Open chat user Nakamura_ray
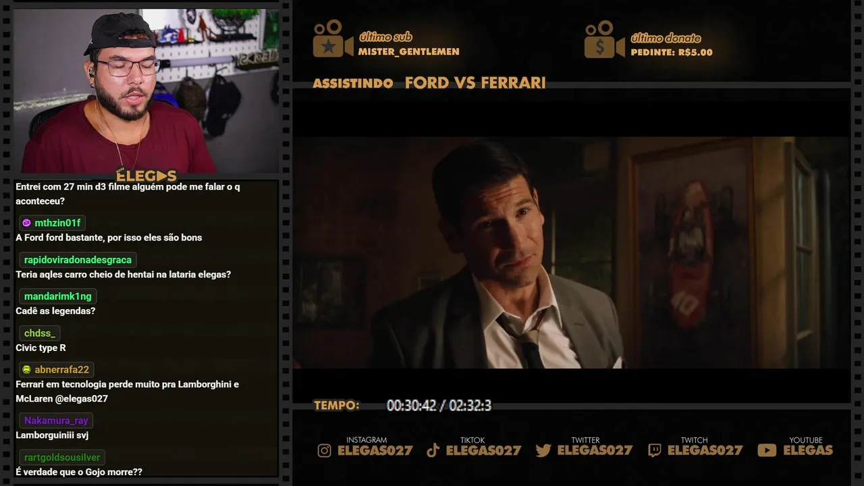The height and width of the screenshot is (486, 864). 56,421
